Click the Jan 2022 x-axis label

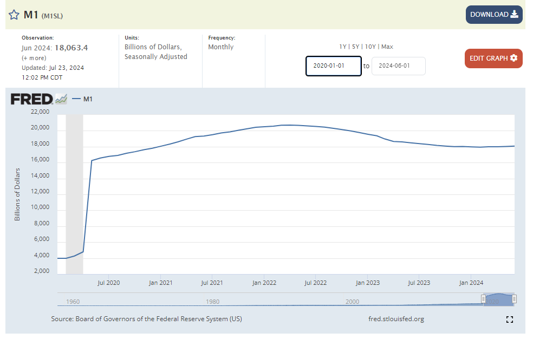click(264, 283)
